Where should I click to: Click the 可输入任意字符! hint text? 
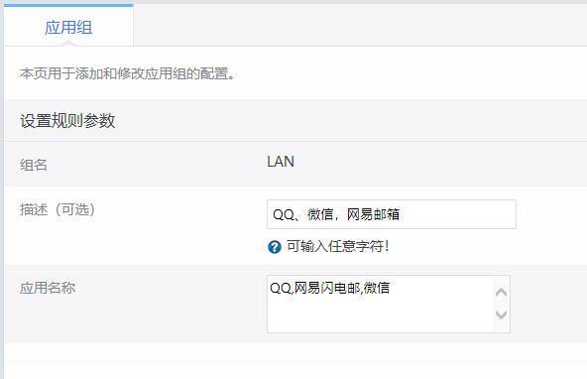(338, 246)
